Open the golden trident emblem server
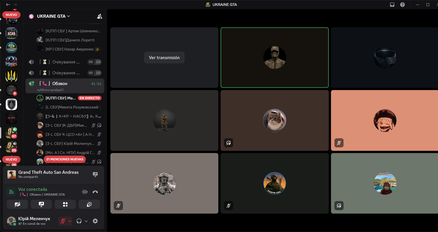 click(12, 76)
